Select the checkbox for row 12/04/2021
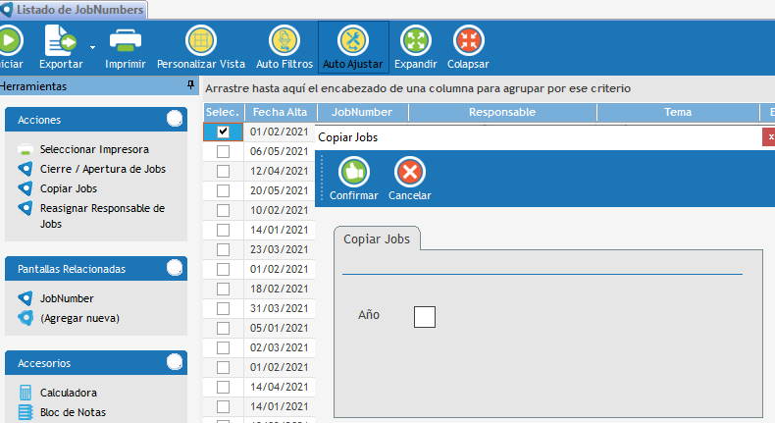 point(223,171)
